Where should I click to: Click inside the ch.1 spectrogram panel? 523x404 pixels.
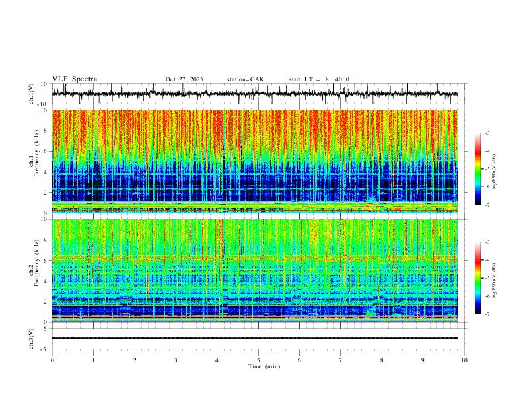254,161
